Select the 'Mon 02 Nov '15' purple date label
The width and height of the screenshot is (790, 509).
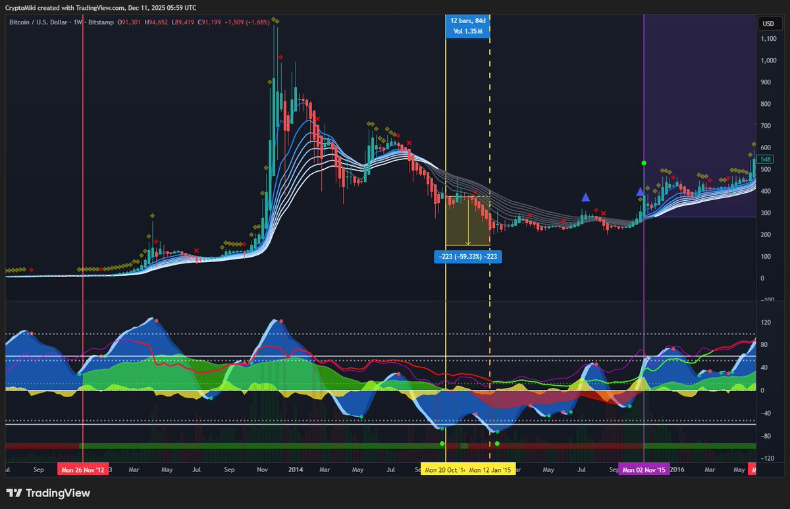tap(643, 470)
